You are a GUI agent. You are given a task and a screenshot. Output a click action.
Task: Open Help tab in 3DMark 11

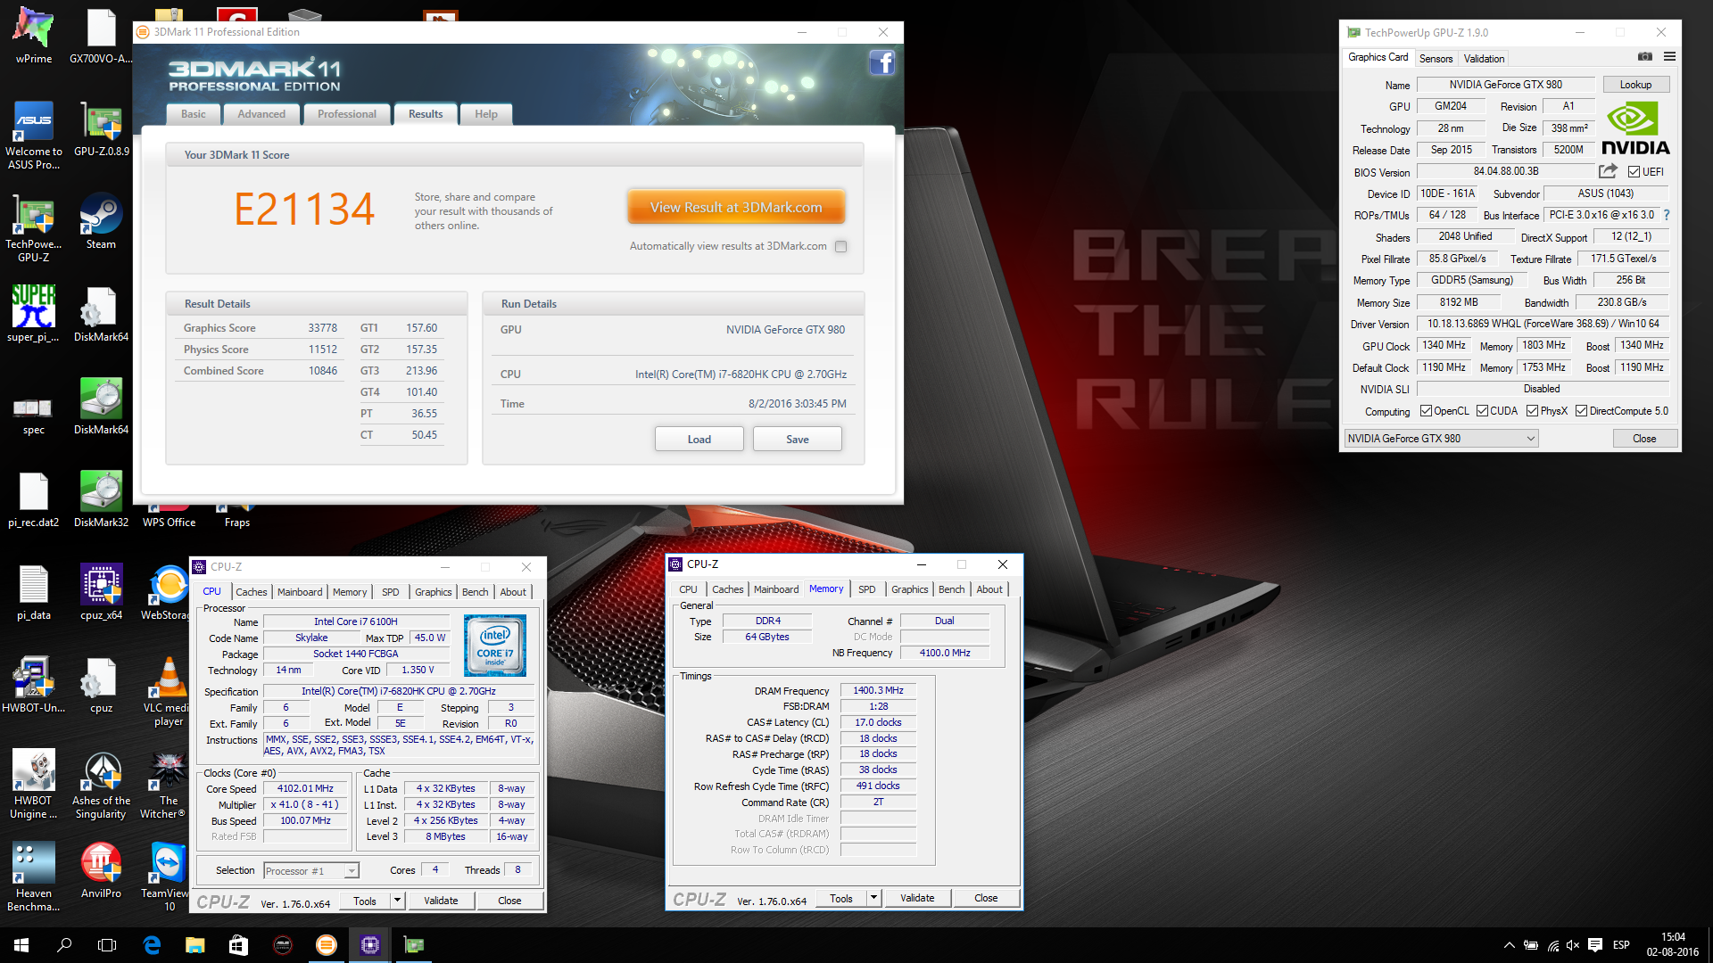tap(486, 114)
